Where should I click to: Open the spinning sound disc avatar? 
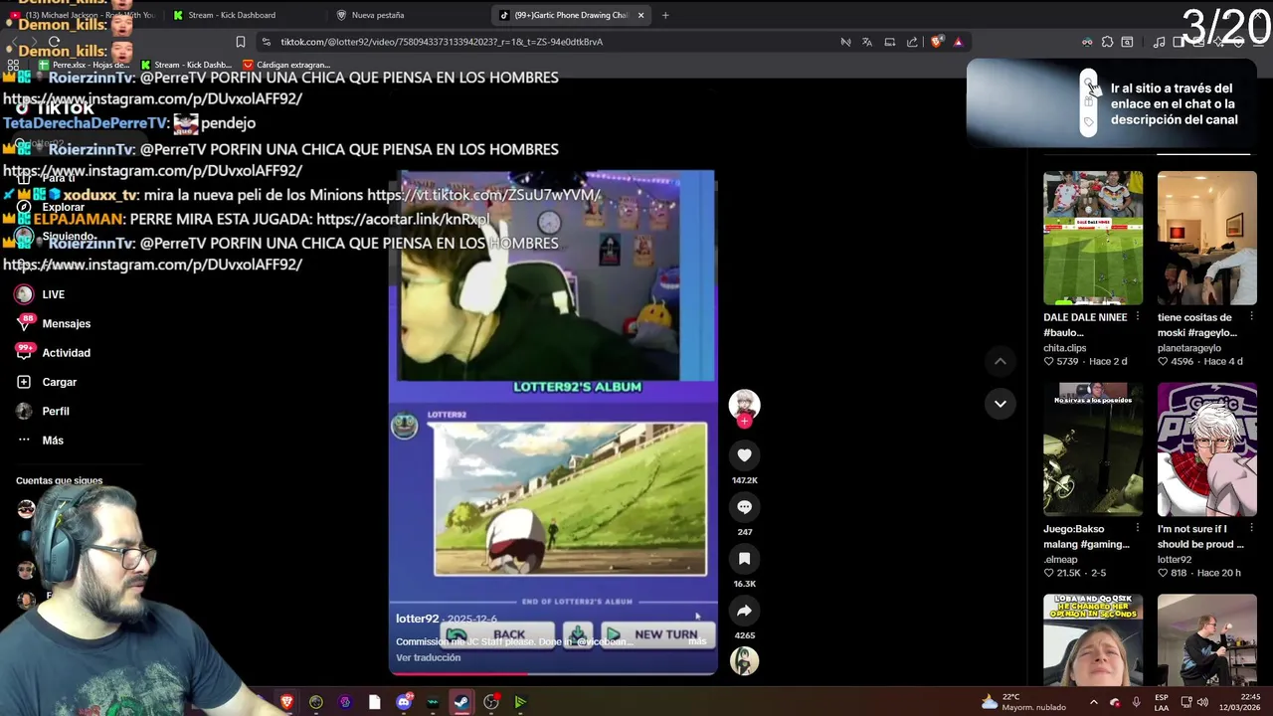click(x=744, y=660)
